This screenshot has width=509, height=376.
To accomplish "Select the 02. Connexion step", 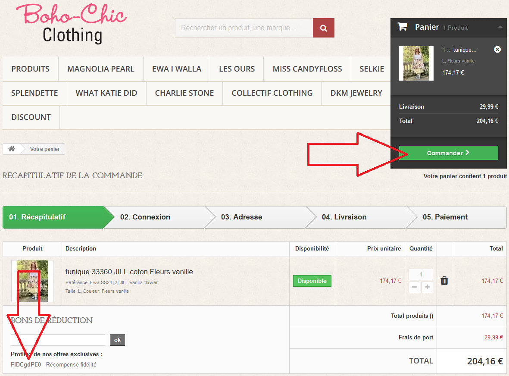I will point(159,217).
